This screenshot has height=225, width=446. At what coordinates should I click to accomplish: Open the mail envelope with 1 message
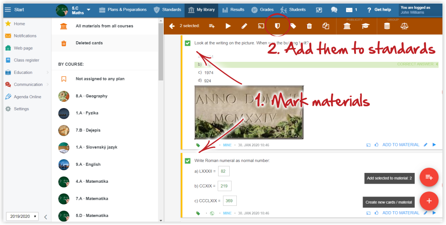tap(351, 10)
